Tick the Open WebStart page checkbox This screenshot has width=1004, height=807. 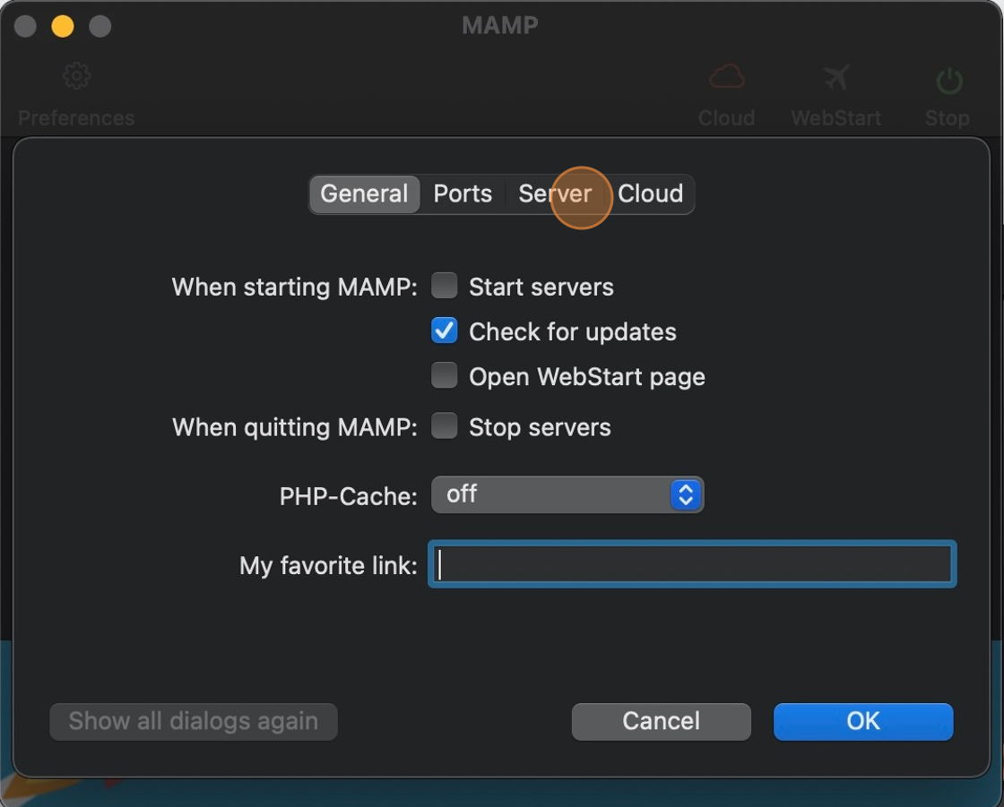[445, 376]
